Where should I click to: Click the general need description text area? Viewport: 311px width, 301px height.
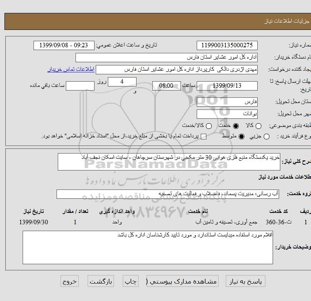point(169,162)
